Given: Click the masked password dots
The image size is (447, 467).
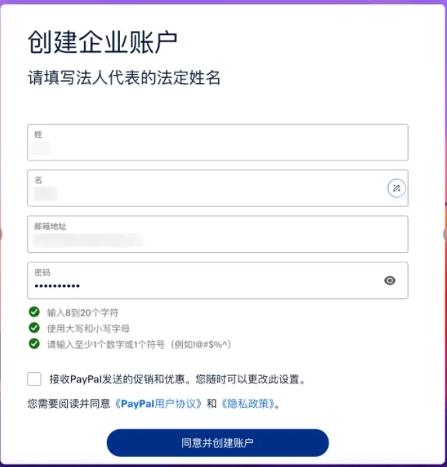Looking at the screenshot, I should pyautogui.click(x=57, y=286).
